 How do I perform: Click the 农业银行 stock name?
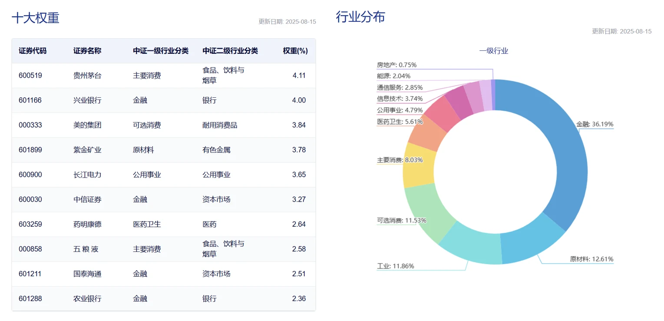pyautogui.click(x=87, y=299)
